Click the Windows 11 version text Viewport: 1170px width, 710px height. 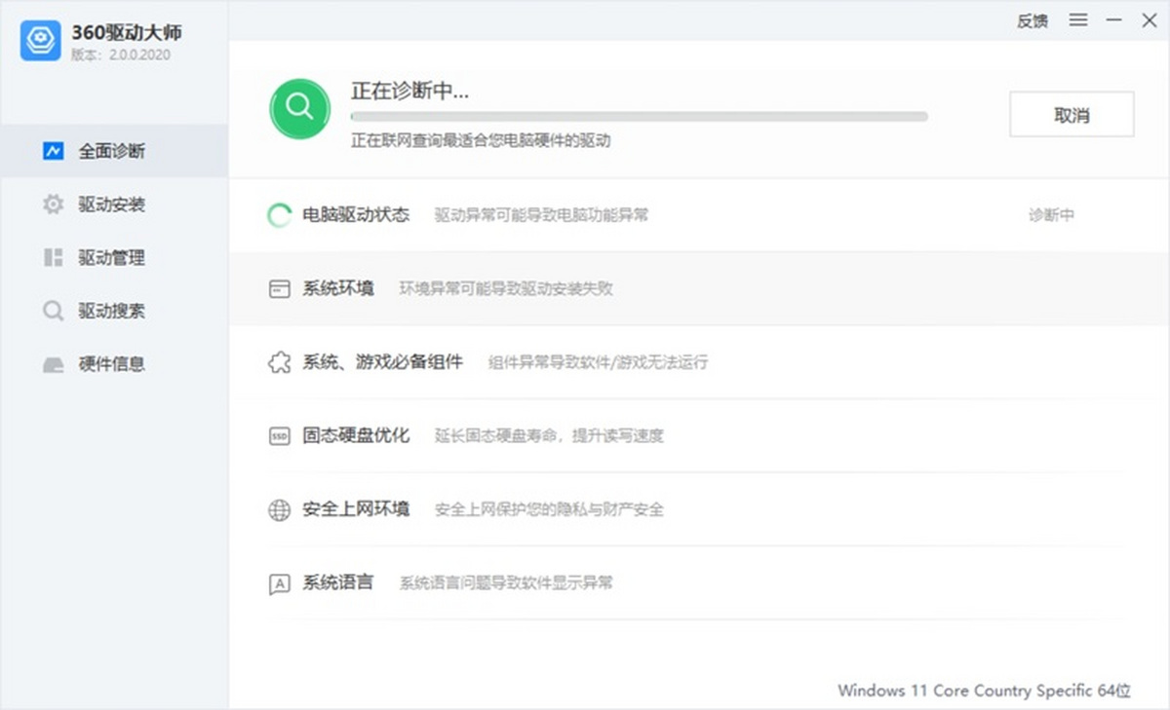988,691
